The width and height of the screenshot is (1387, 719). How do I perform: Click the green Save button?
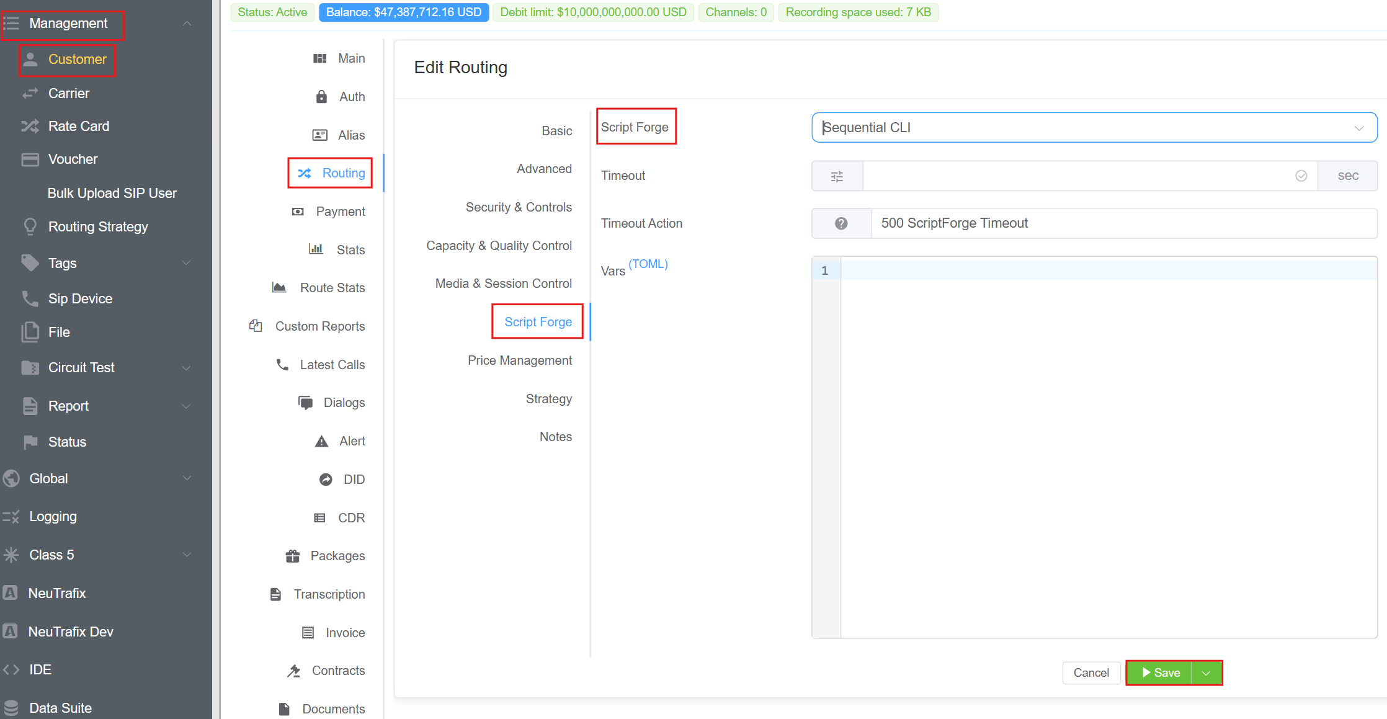pyautogui.click(x=1159, y=673)
